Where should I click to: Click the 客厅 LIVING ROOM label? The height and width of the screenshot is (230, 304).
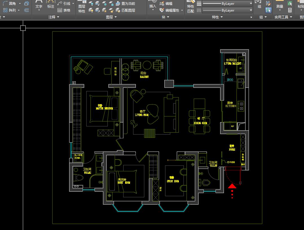142,113
